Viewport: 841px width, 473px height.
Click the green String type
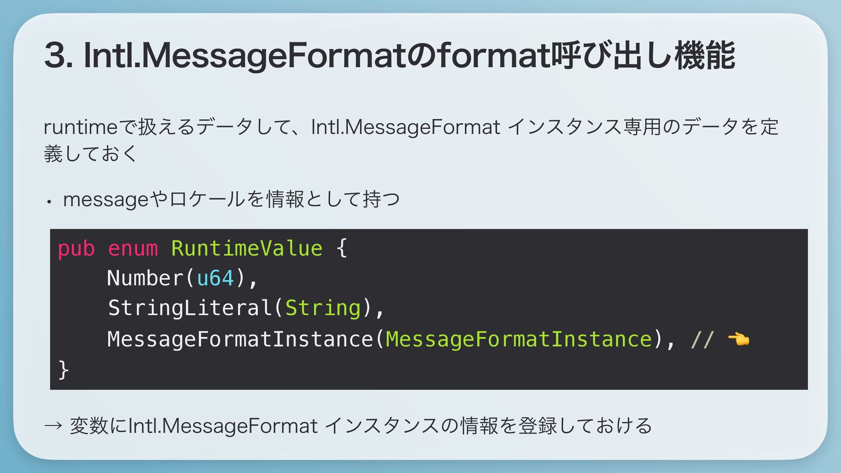323,307
